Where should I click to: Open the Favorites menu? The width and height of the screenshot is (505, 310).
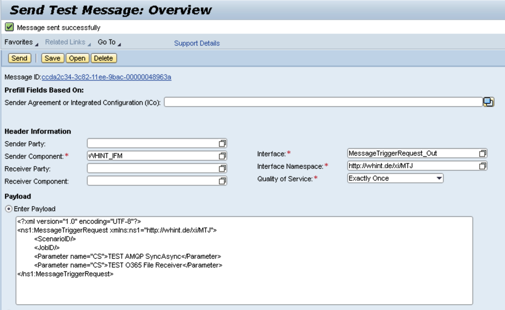pyautogui.click(x=18, y=42)
